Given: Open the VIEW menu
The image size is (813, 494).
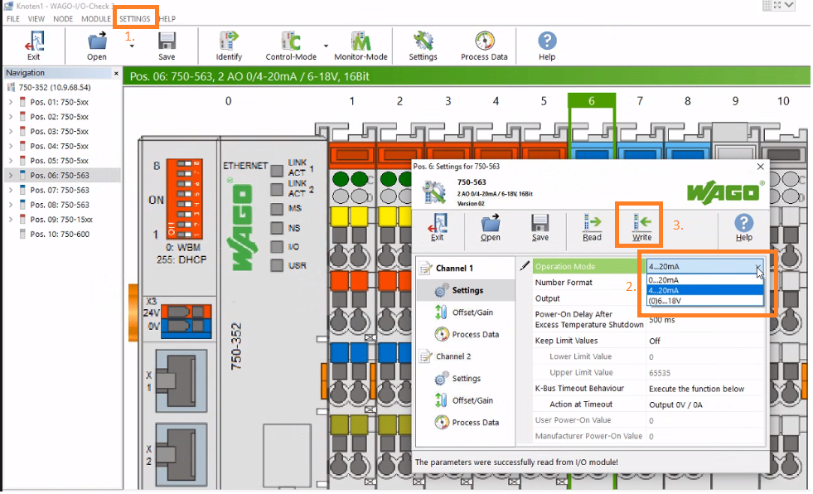Looking at the screenshot, I should click(x=36, y=19).
